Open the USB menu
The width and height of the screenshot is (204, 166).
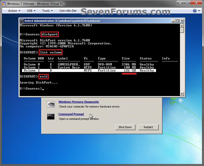31,11
